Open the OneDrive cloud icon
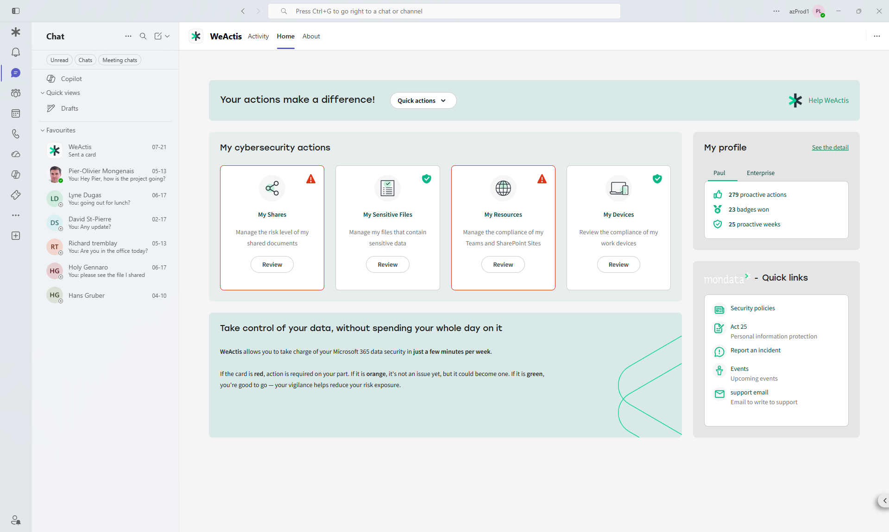The width and height of the screenshot is (889, 532). point(16,154)
